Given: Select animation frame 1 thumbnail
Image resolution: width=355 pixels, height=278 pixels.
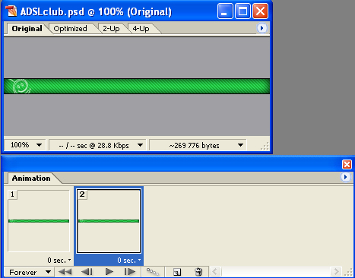Looking at the screenshot, I should pyautogui.click(x=39, y=221).
